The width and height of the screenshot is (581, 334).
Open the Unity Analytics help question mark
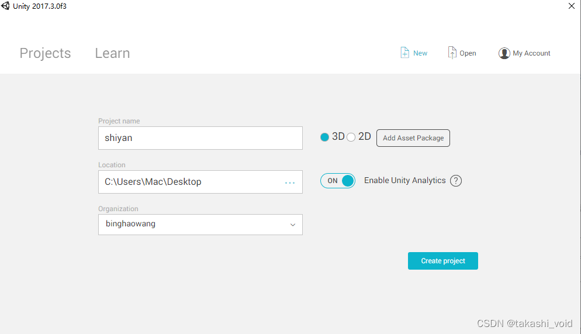coord(456,181)
